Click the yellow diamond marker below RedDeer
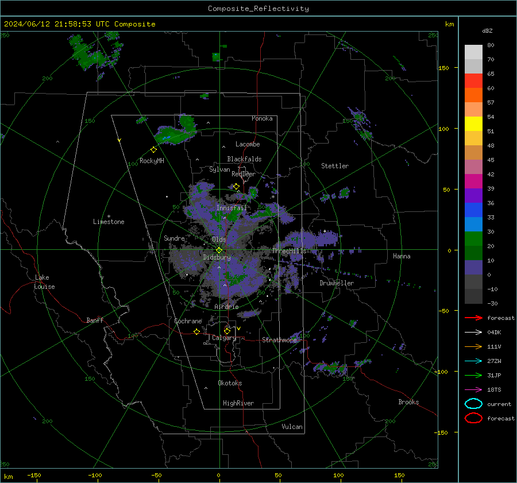This screenshot has width=517, height=483. coord(236,187)
